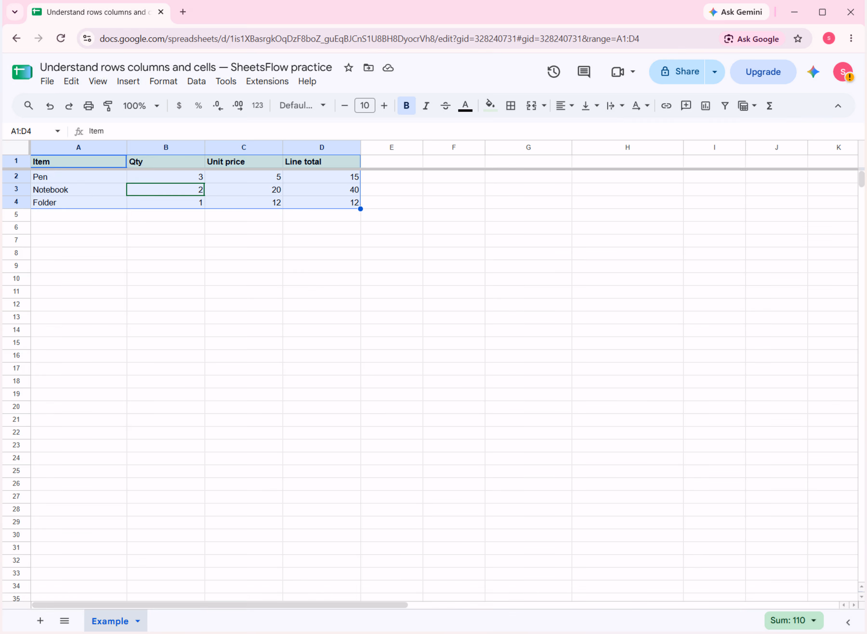Apply percent format icon

(198, 106)
